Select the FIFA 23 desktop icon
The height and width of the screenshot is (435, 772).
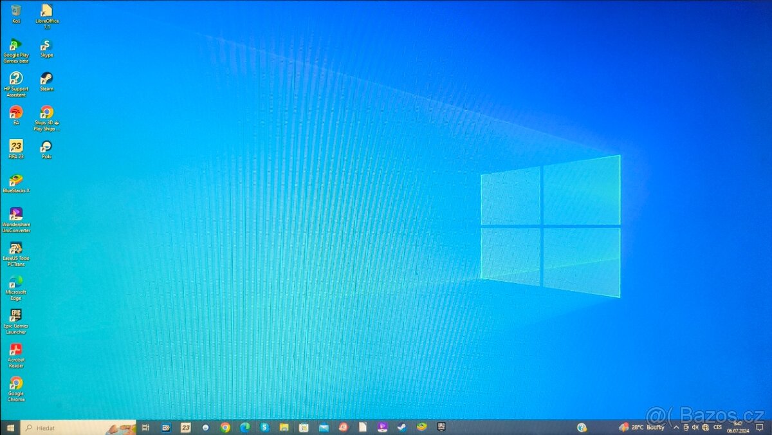tap(16, 149)
